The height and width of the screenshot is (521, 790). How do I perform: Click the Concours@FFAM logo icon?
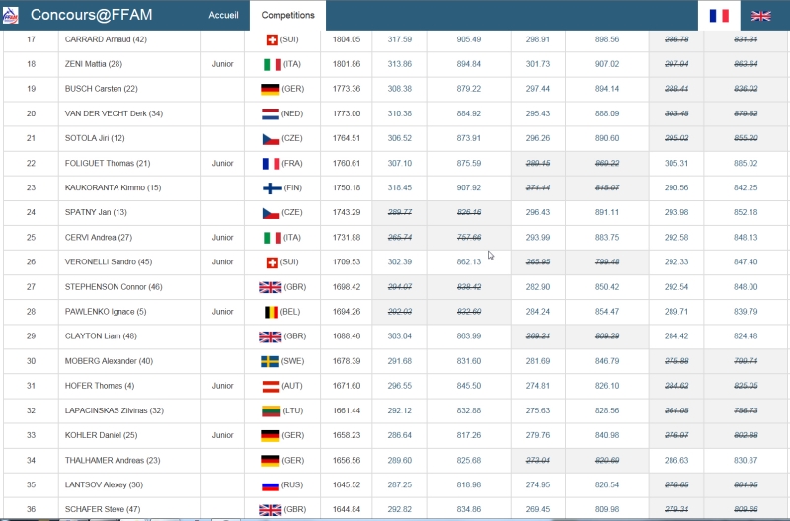(13, 15)
